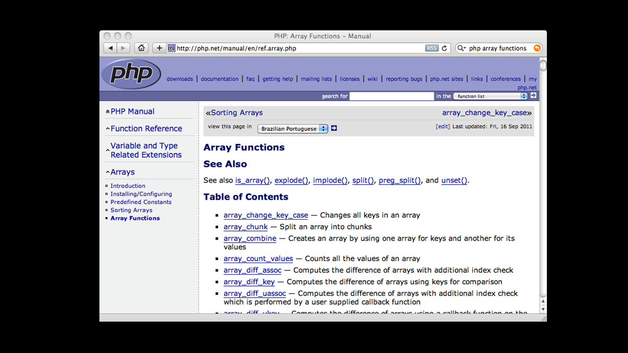
Task: Go up to PHP Manual in sidebar
Action: click(x=132, y=111)
